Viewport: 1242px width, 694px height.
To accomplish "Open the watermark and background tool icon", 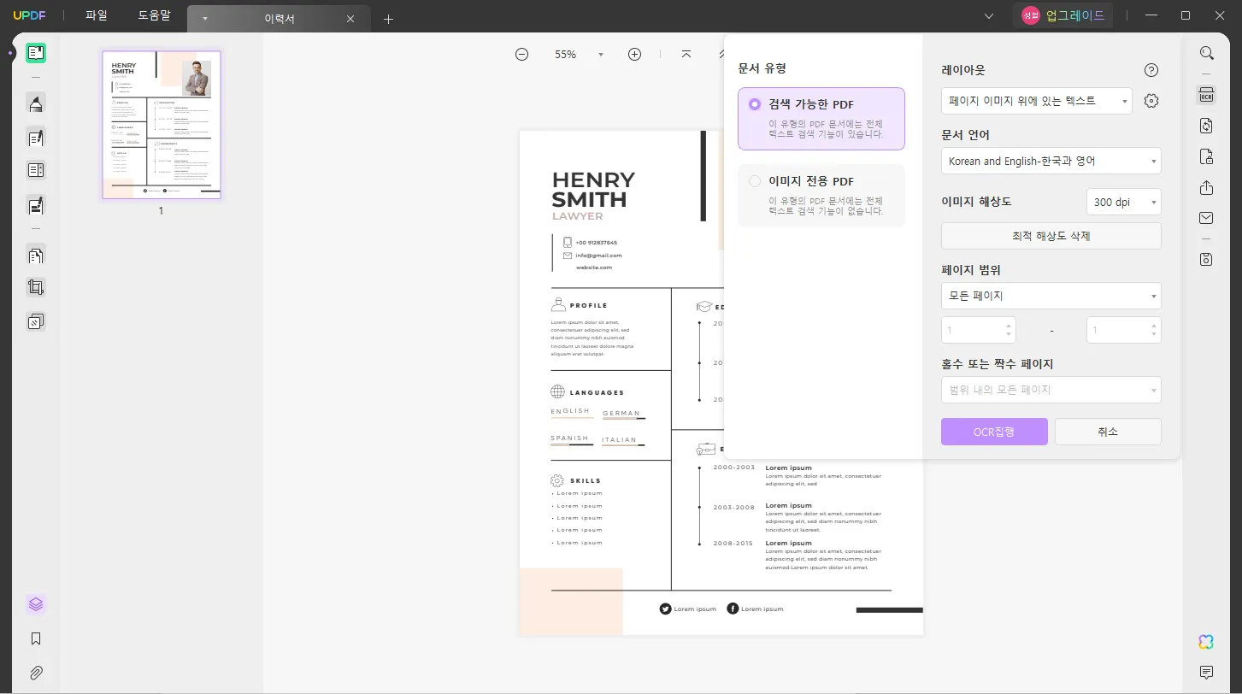I will 35,321.
